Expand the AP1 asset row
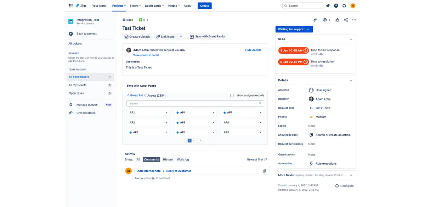 tap(148, 112)
